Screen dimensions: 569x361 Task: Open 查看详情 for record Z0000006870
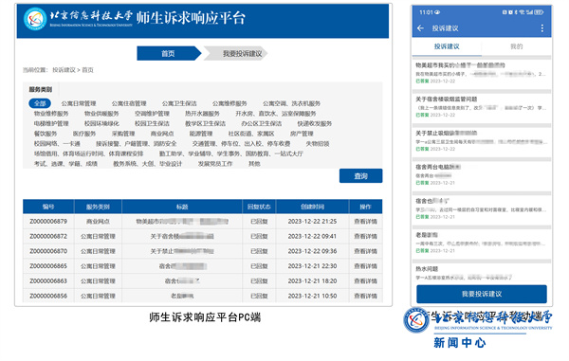coord(365,251)
